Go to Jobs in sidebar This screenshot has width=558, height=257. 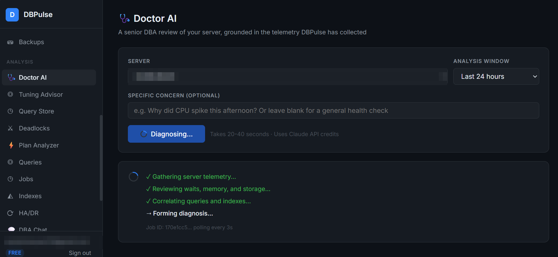[x=49, y=179]
